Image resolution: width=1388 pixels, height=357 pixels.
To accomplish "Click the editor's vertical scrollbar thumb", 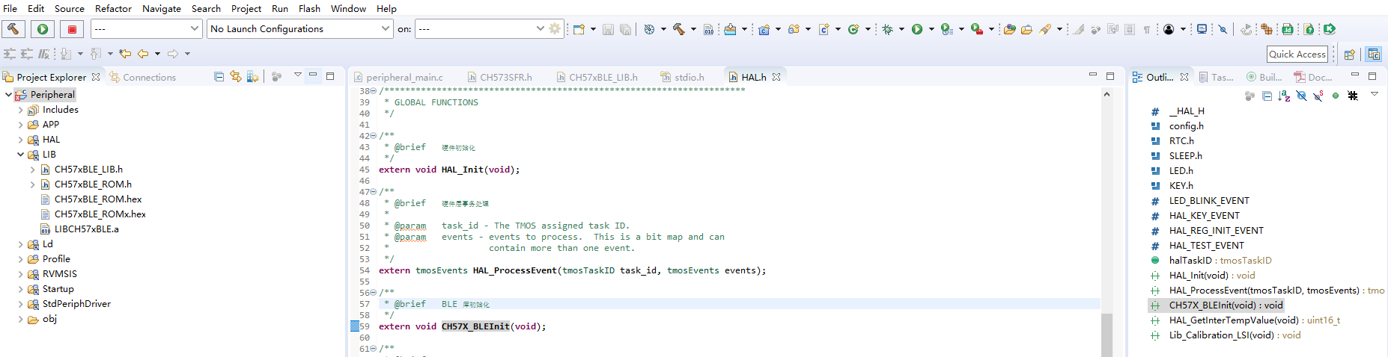I will (1107, 335).
